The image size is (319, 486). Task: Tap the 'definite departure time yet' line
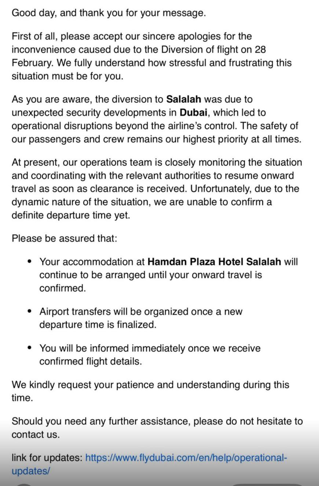pyautogui.click(x=71, y=215)
